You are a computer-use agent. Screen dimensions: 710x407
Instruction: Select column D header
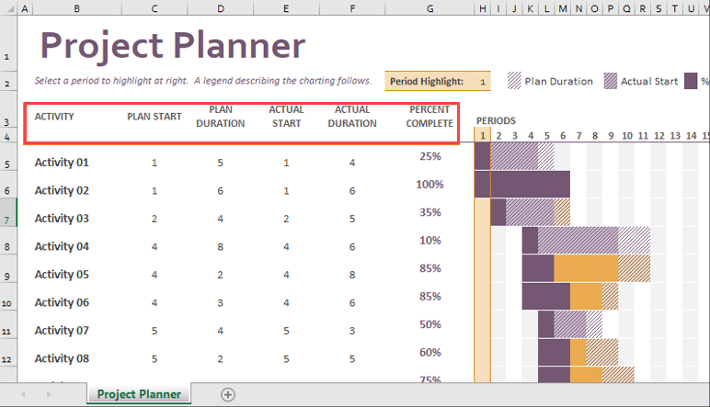(221, 8)
